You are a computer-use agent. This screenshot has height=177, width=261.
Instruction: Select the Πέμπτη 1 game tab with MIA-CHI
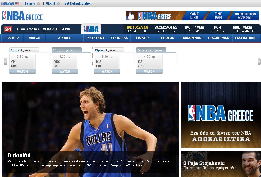coord(109,50)
